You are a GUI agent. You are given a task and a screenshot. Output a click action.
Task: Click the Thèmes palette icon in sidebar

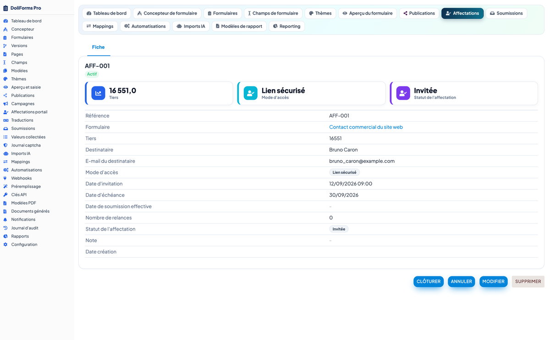coord(5,79)
